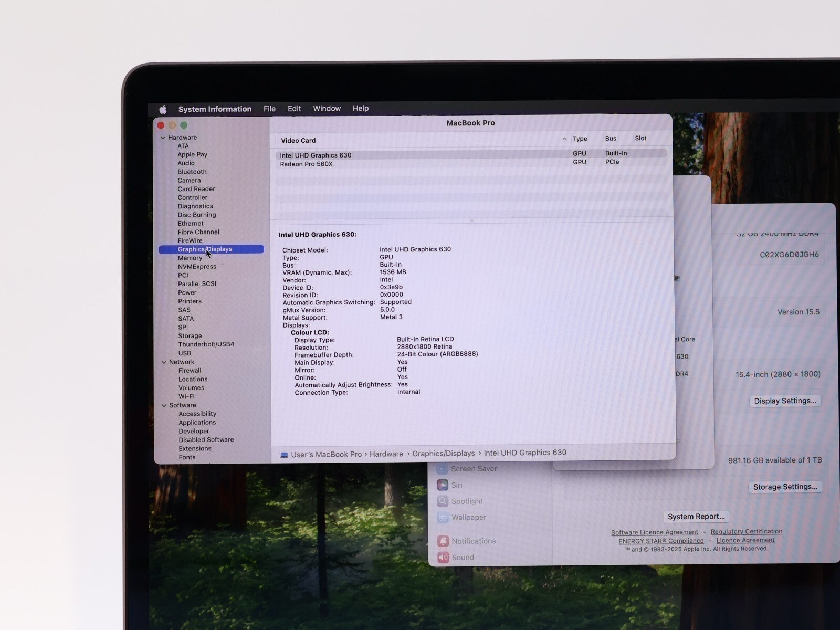The image size is (840, 630).
Task: Click Display Settings button in Settings window
Action: click(785, 401)
